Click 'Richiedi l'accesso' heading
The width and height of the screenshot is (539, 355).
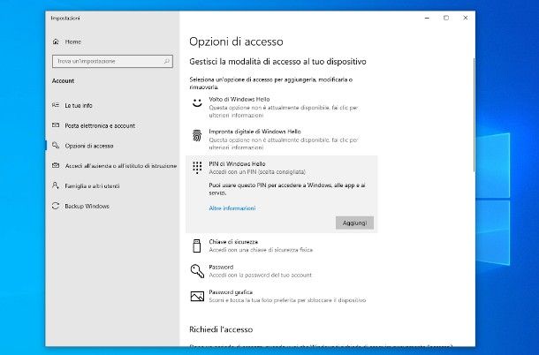click(221, 329)
